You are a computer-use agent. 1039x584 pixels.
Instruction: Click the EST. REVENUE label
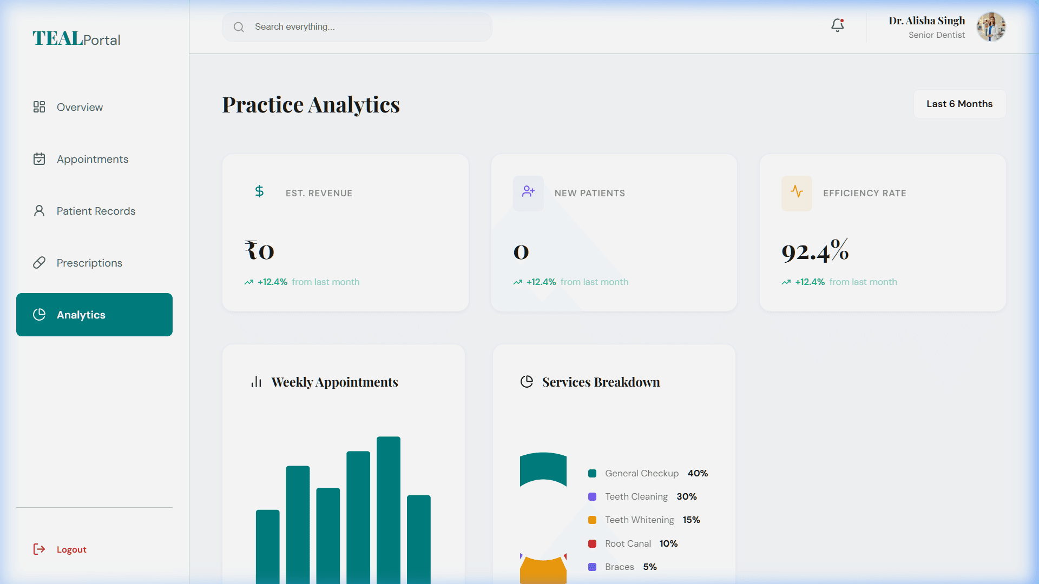pos(319,193)
